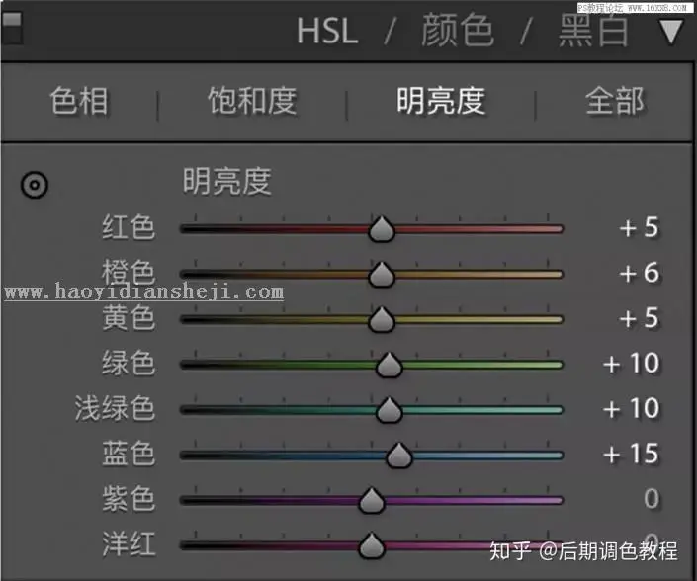Click the 黄色 luminance slider handle
Viewport: 697px width, 581px height.
(x=382, y=319)
